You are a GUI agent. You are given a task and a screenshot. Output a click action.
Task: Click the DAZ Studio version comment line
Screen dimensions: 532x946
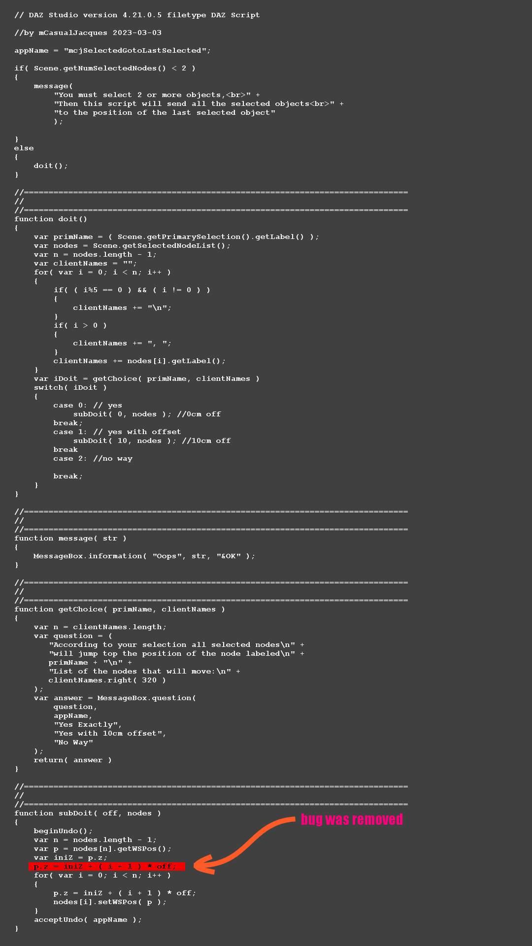coord(137,15)
